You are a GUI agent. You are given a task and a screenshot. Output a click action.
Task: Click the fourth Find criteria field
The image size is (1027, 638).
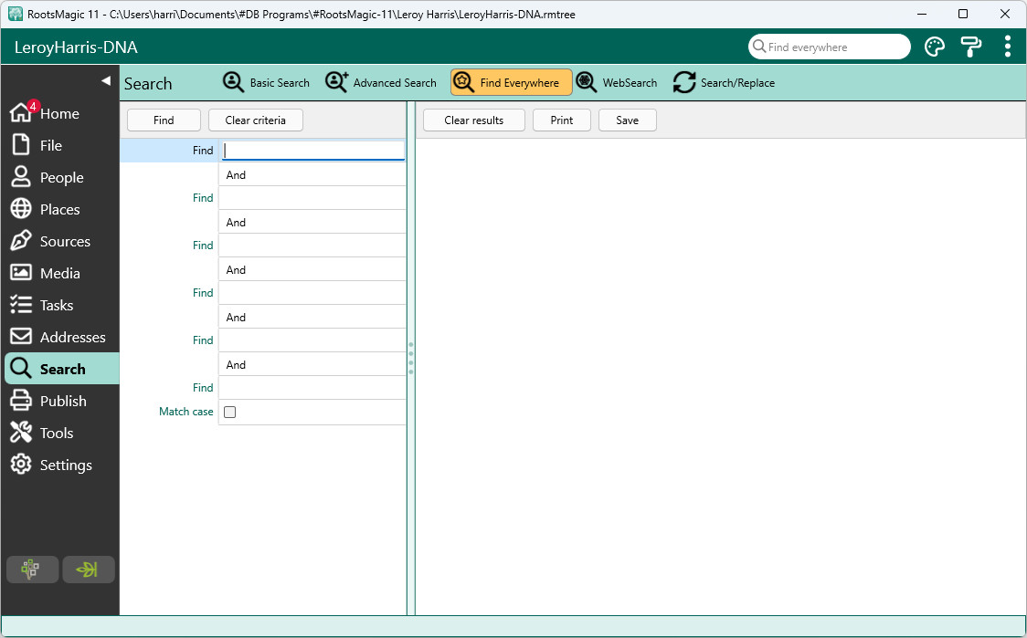312,292
